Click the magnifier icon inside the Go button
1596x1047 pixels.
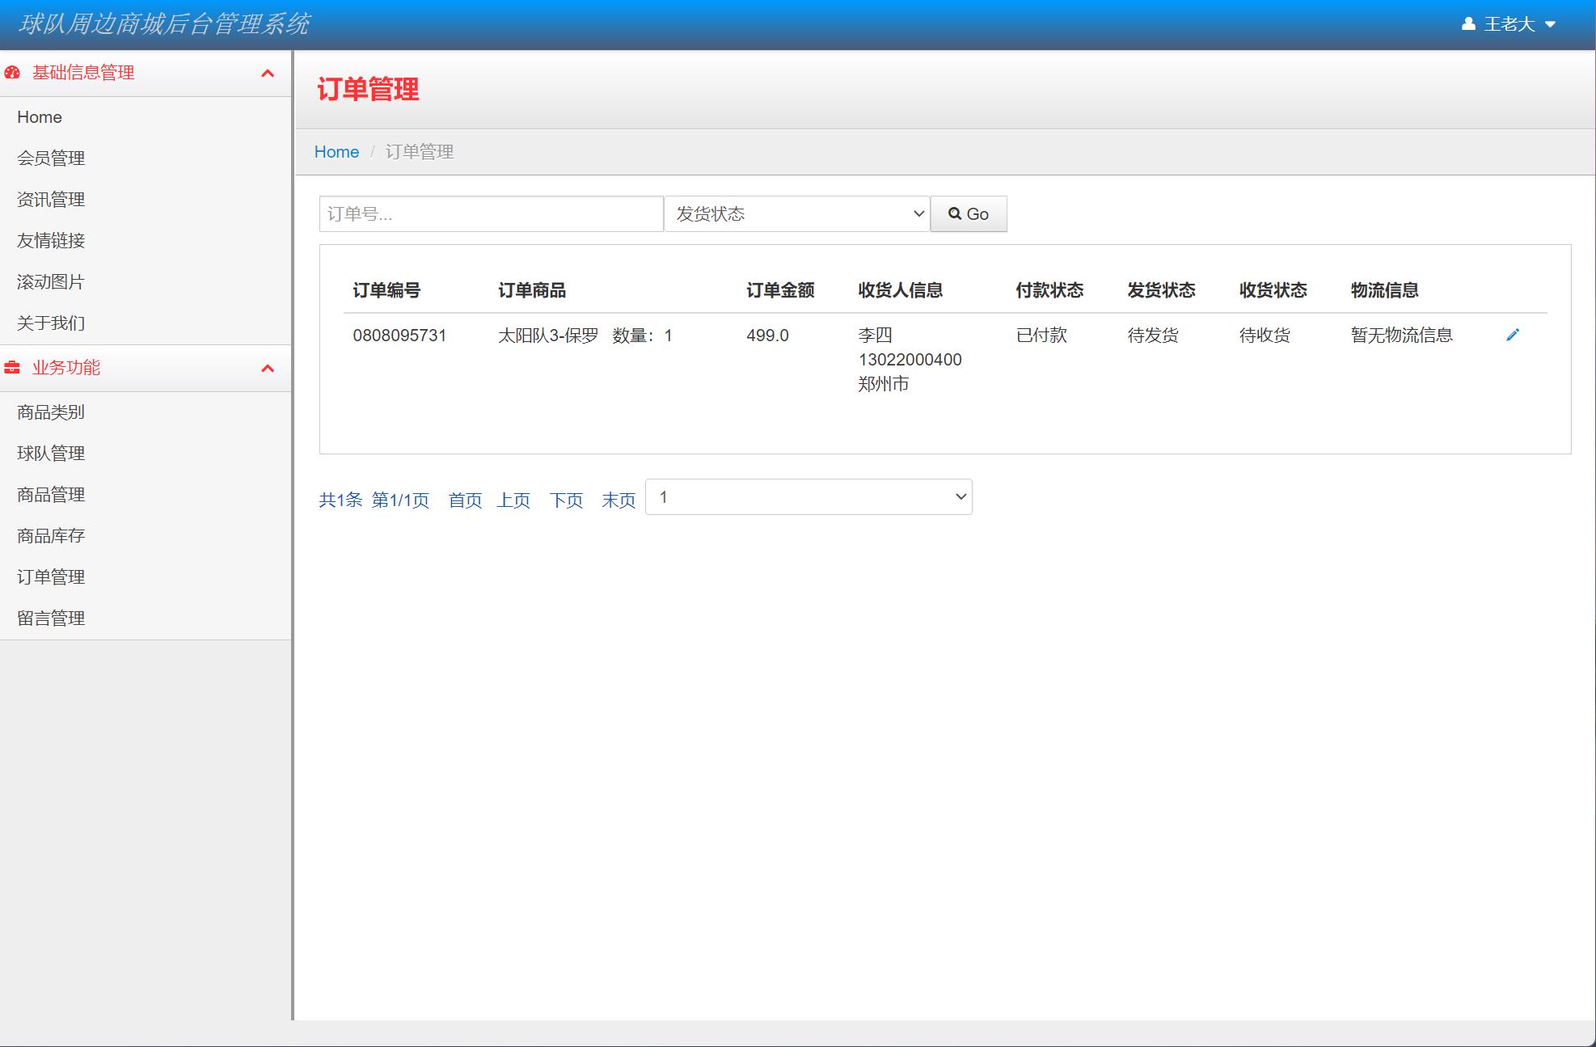(x=955, y=213)
